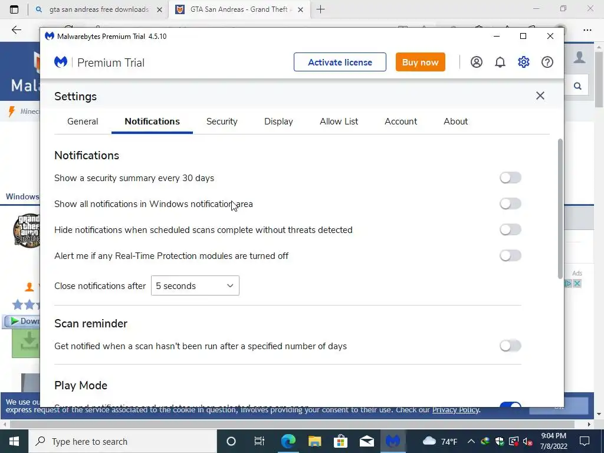Open the 'Close notifications after' 5 seconds dropdown
This screenshot has height=453, width=604.
pyautogui.click(x=195, y=286)
